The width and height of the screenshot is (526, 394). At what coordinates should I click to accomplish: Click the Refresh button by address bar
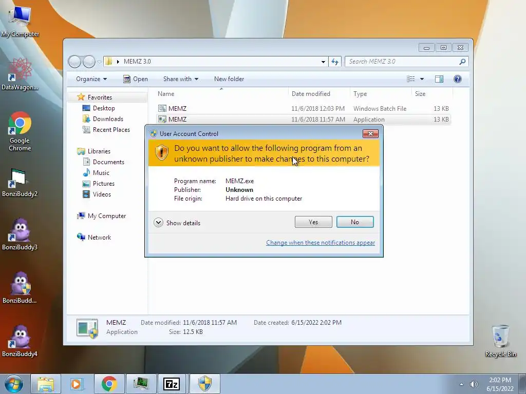click(335, 62)
